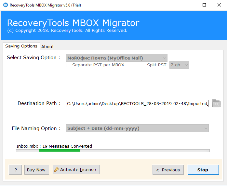Close the MBOX Migrator window
The image size is (227, 186).
[x=219, y=5]
